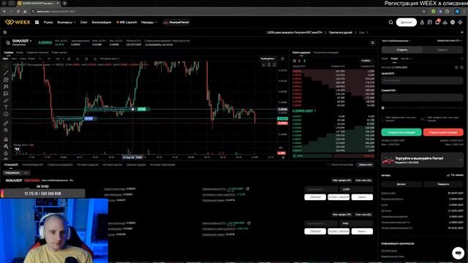Open the theme settings icon in header
This screenshot has height=263, width=468.
click(x=460, y=23)
